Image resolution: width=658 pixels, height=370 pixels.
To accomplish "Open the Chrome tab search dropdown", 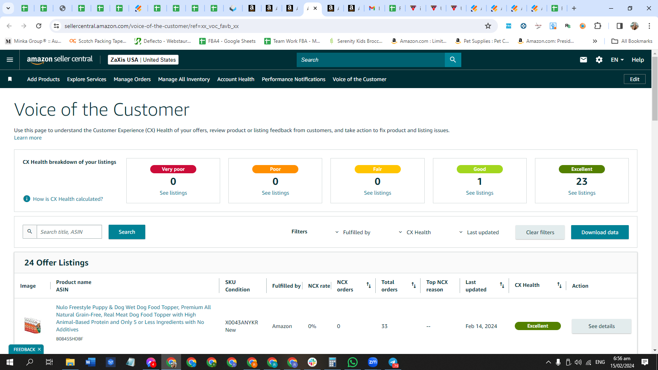I will point(8,8).
